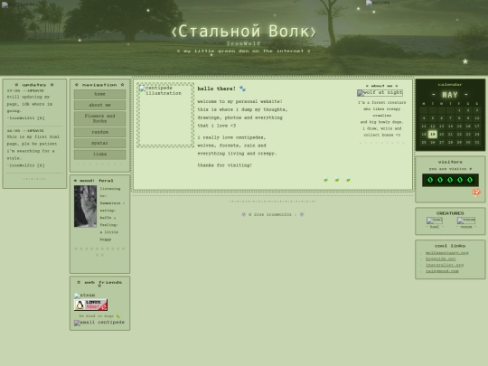The image size is (488, 366).
Task: Open the rainymood.com link
Action: 442,271
